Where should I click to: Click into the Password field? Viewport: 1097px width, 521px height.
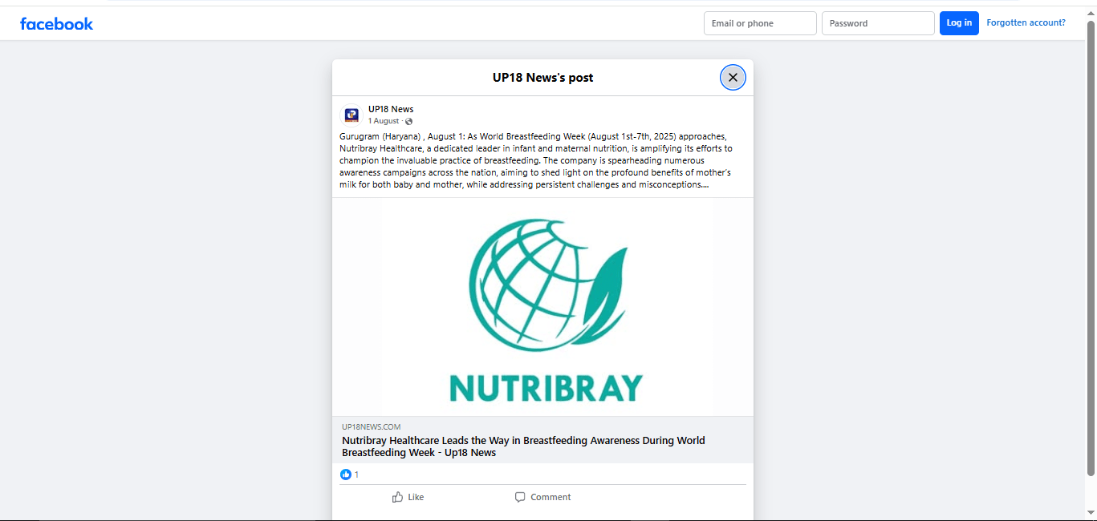point(877,23)
